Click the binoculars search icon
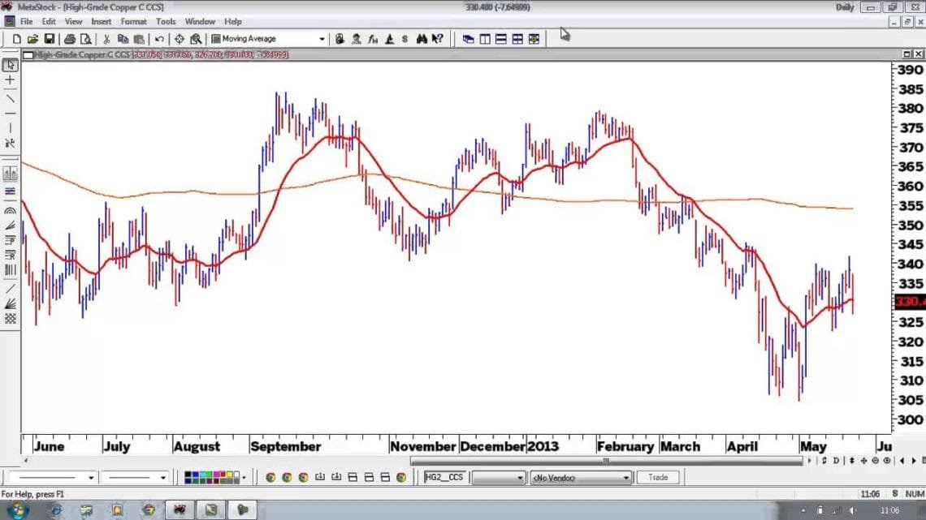Image resolution: width=926 pixels, height=520 pixels. pos(421,39)
